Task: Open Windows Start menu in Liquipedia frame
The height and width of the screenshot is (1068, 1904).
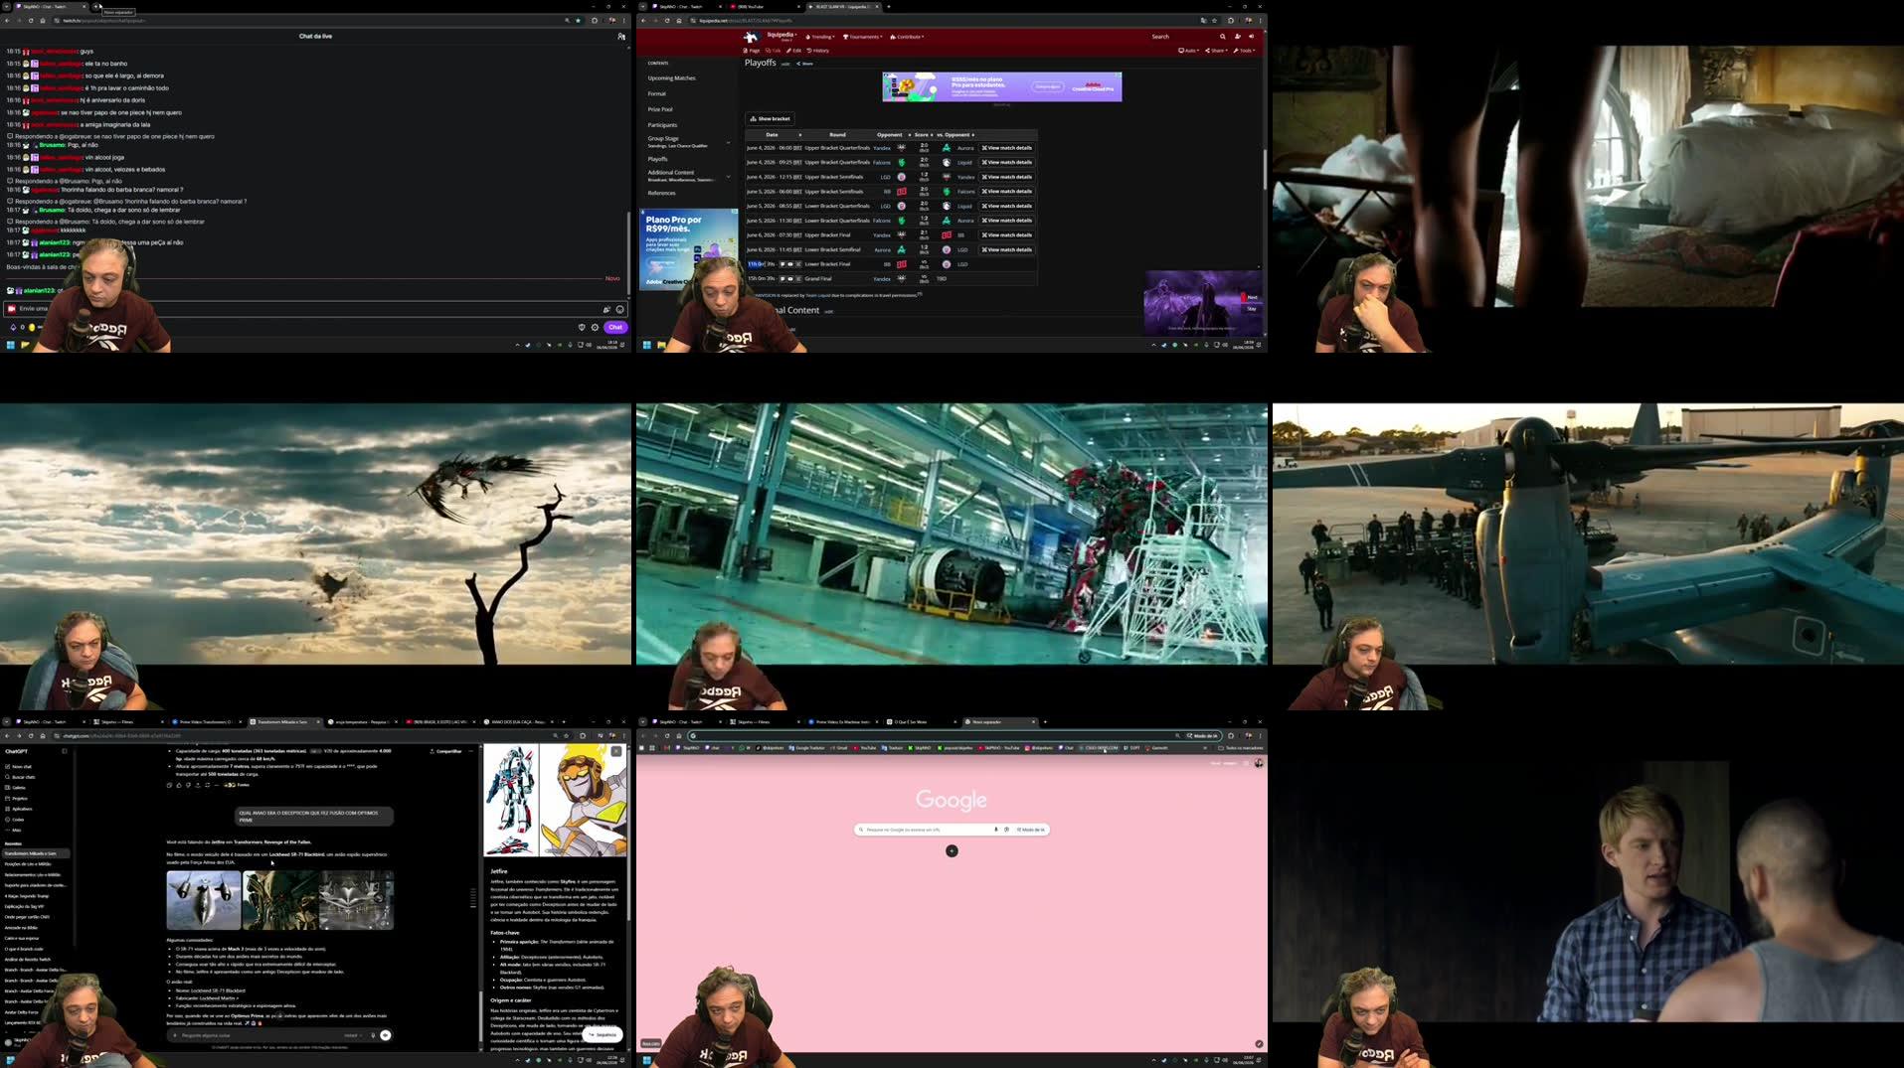Action: [646, 345]
